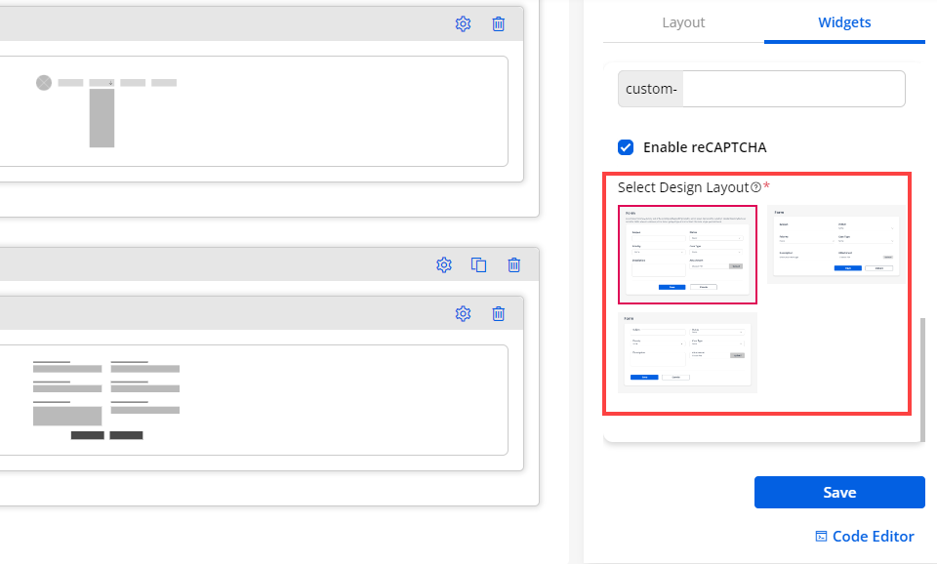Image resolution: width=937 pixels, height=564 pixels.
Task: Click trash icon directly above the form widget preview
Action: tap(498, 313)
